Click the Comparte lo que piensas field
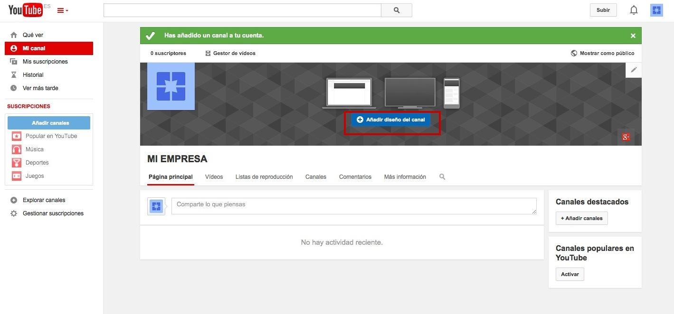 click(354, 206)
